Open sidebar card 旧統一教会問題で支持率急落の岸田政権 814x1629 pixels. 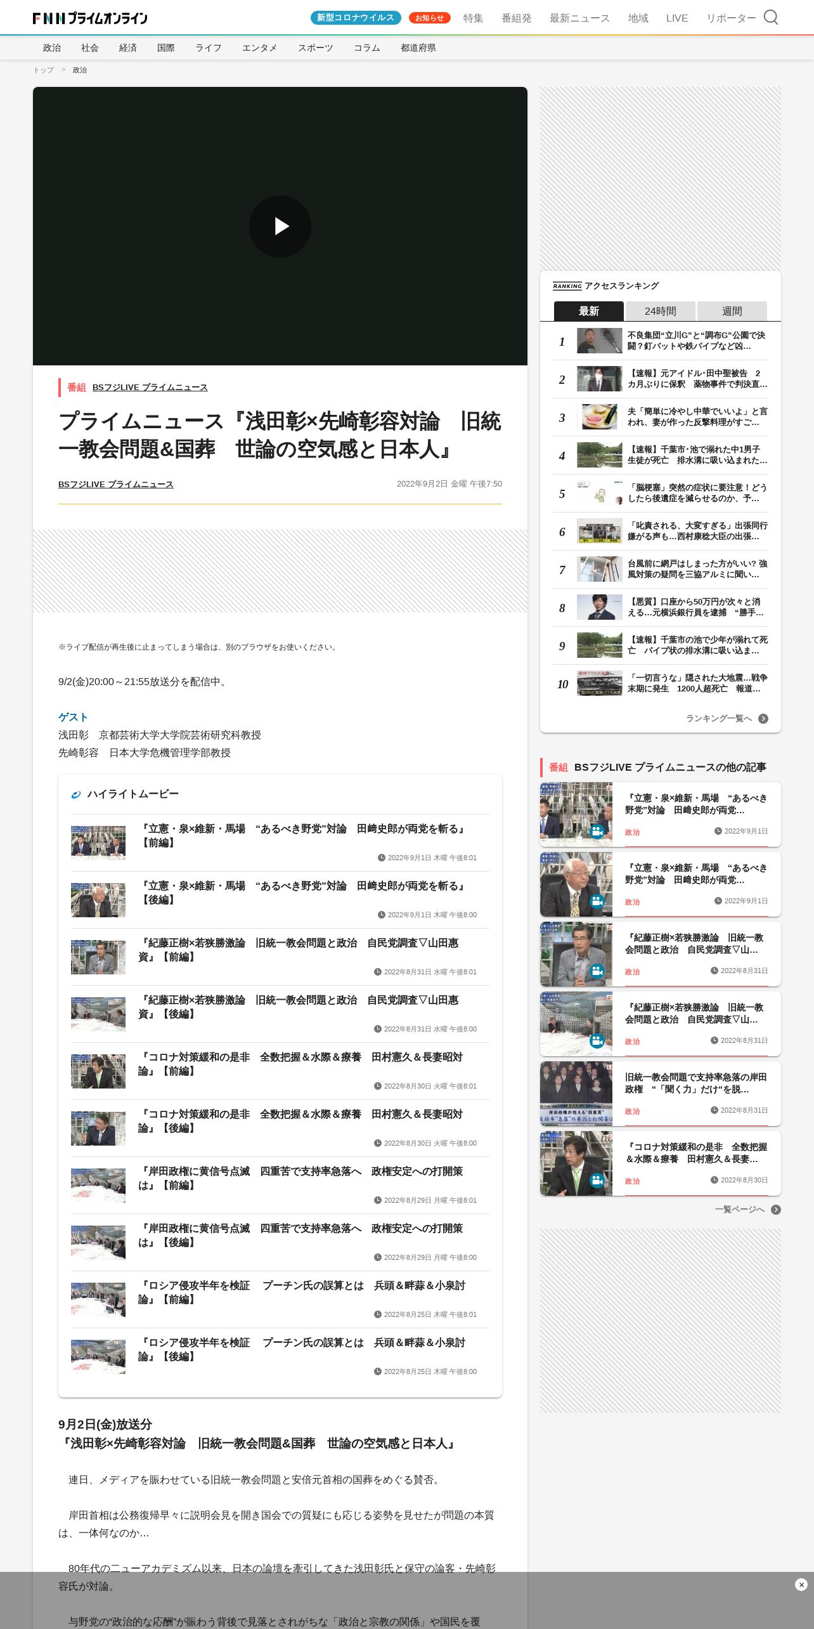click(x=661, y=1094)
